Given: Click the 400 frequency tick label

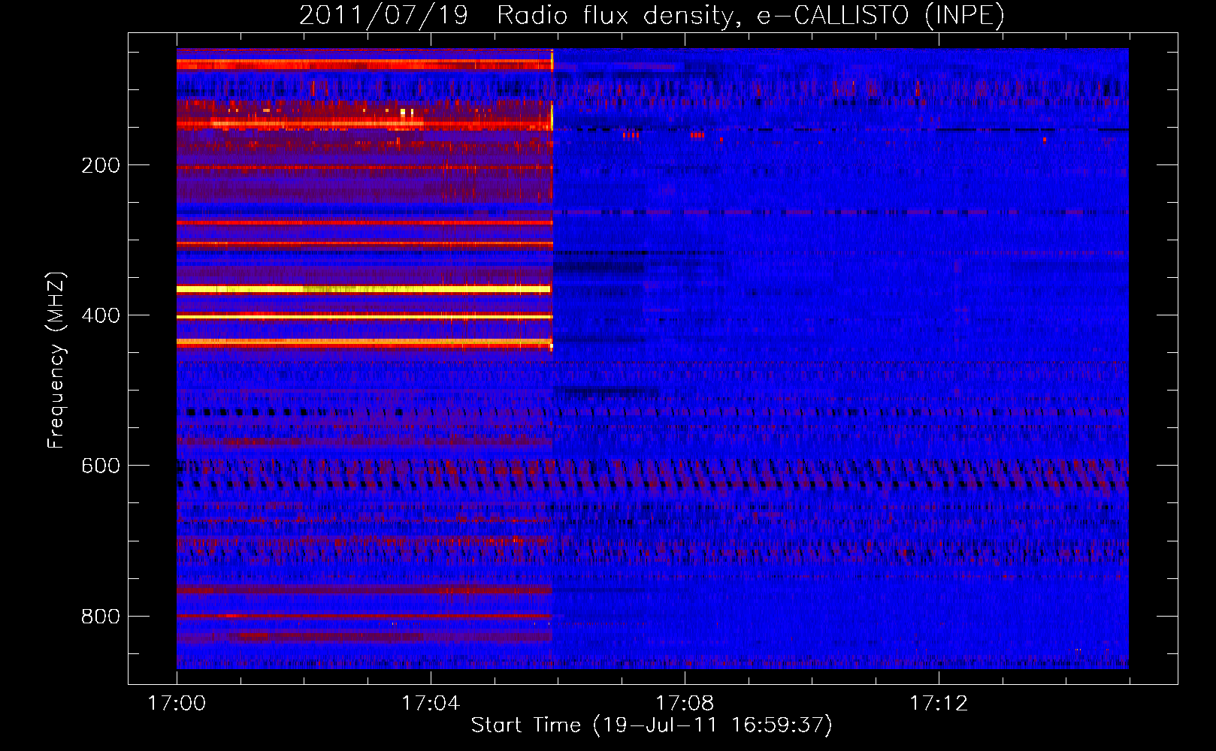Looking at the screenshot, I should click(x=101, y=315).
